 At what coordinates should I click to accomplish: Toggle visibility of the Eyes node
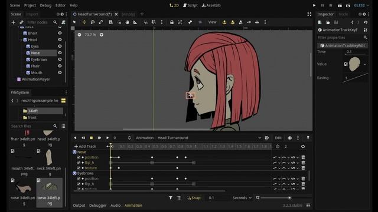60,46
